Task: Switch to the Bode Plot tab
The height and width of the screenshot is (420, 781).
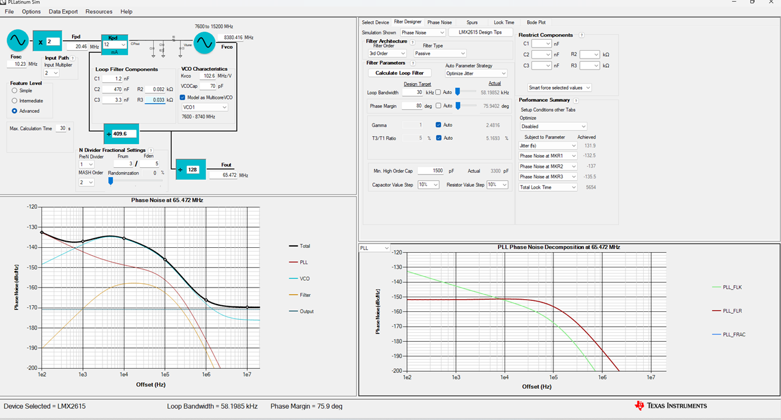Action: [536, 22]
